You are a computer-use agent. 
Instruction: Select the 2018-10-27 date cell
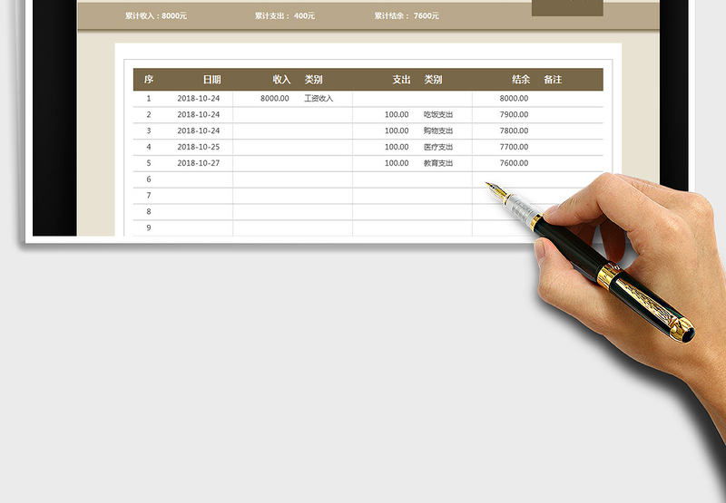click(199, 163)
